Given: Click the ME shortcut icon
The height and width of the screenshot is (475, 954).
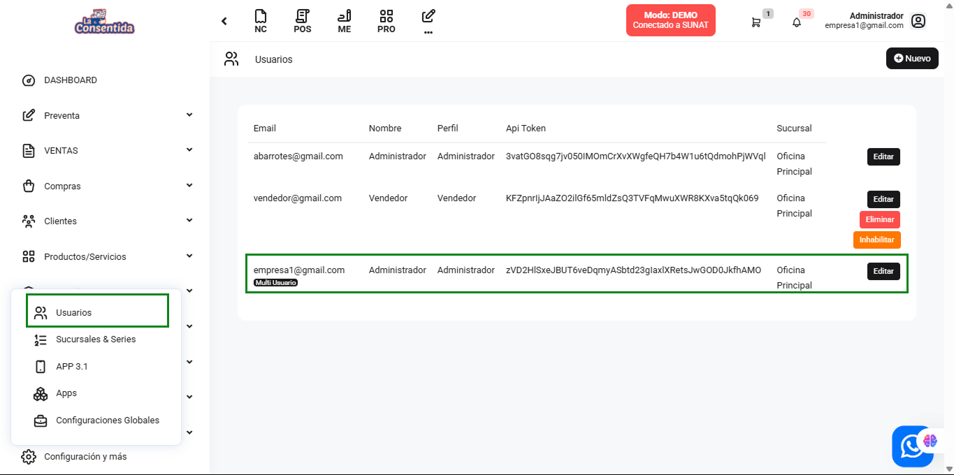Looking at the screenshot, I should tap(344, 21).
